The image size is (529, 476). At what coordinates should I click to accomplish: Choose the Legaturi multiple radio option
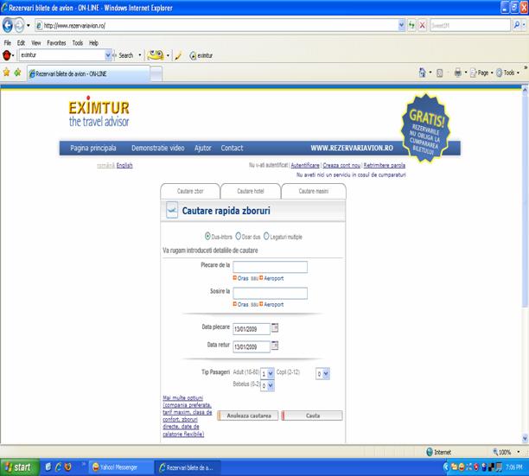(x=266, y=236)
